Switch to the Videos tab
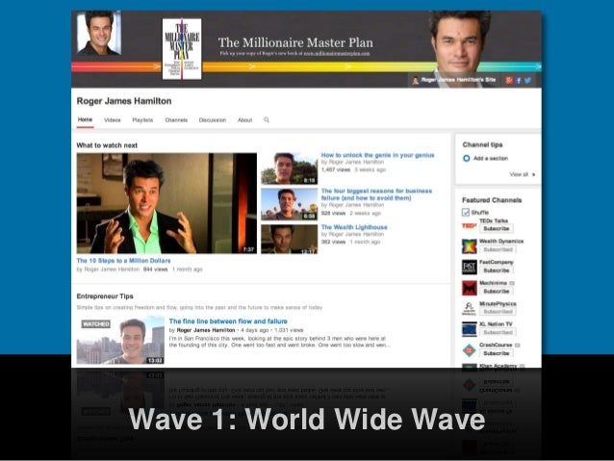Viewport: 614px width, 461px height. click(113, 120)
